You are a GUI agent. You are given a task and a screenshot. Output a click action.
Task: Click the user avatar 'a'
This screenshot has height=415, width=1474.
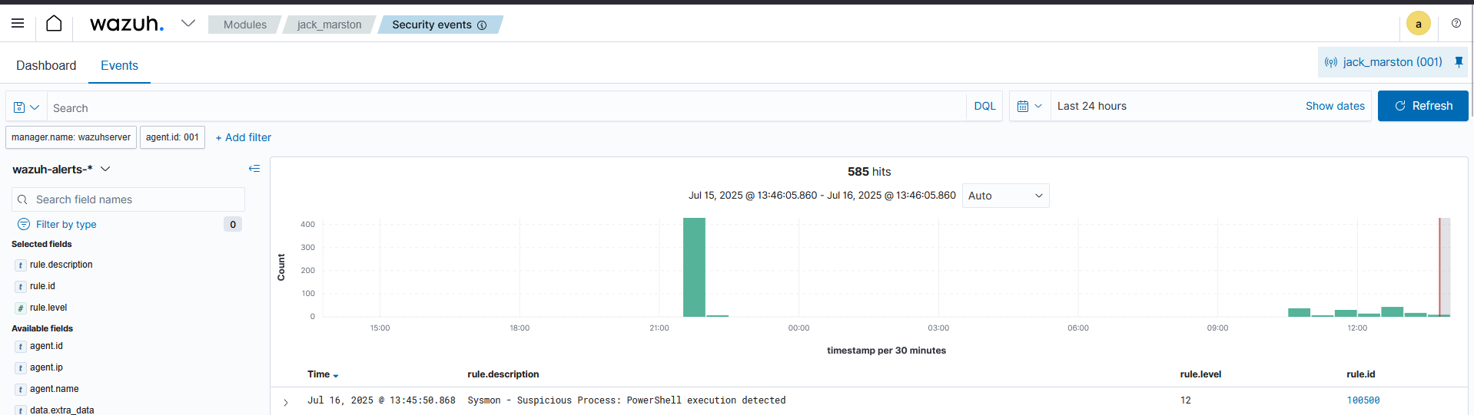pyautogui.click(x=1418, y=24)
